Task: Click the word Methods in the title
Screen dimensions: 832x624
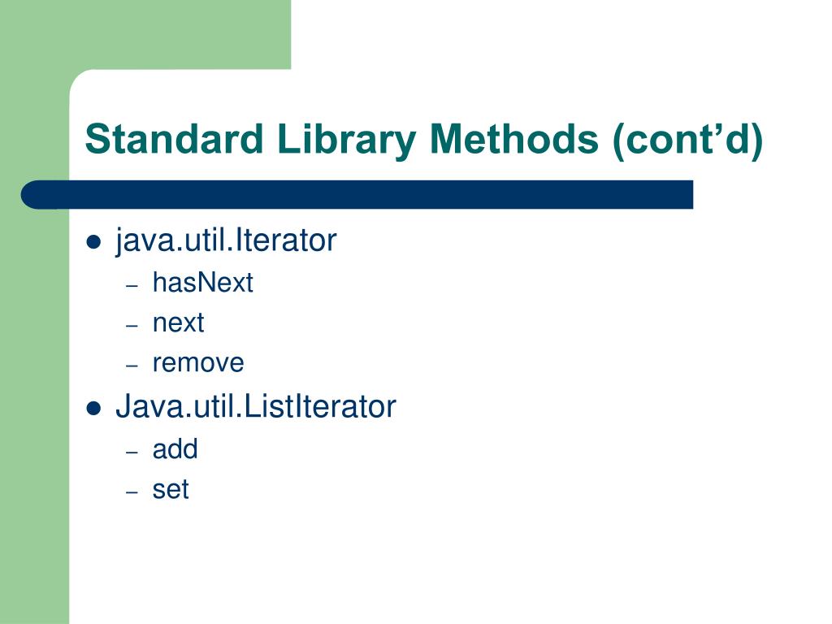Action: [x=513, y=139]
